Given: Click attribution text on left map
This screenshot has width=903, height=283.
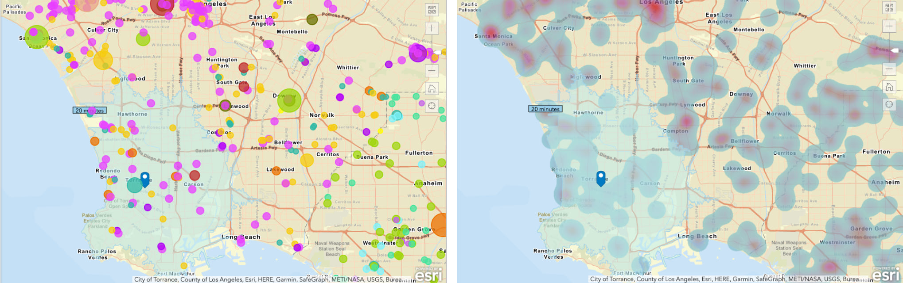Looking at the screenshot, I should tap(269, 279).
